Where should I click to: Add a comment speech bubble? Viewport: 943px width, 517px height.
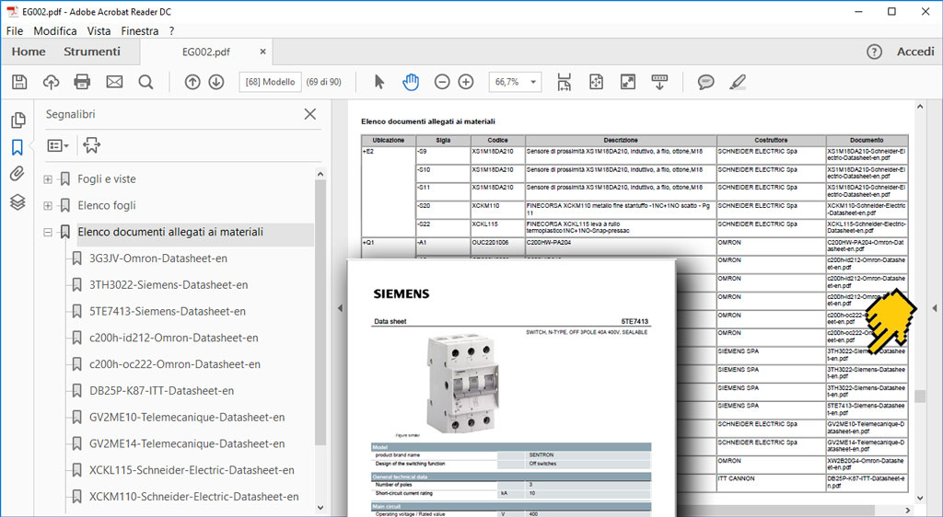[x=706, y=82]
